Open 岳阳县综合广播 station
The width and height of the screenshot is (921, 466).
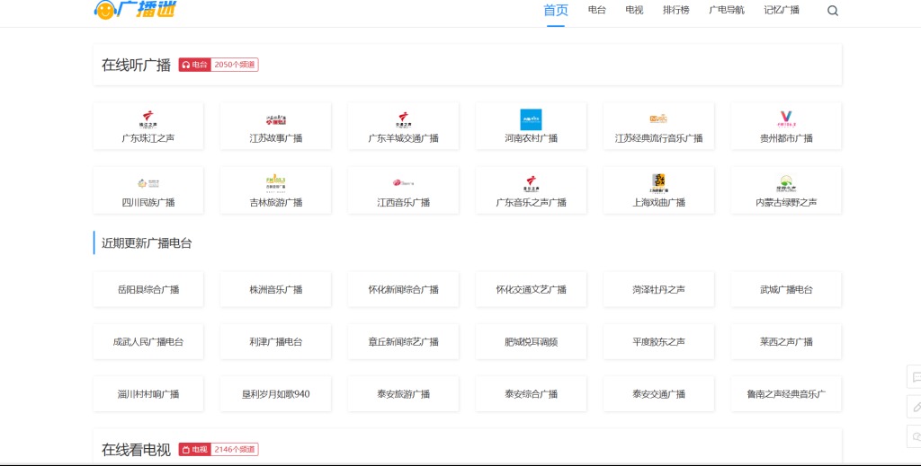click(148, 289)
